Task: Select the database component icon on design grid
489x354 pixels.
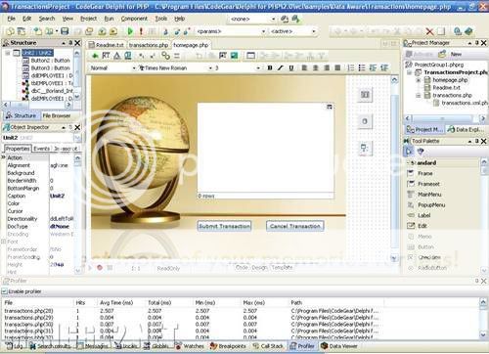Action: click(x=365, y=121)
